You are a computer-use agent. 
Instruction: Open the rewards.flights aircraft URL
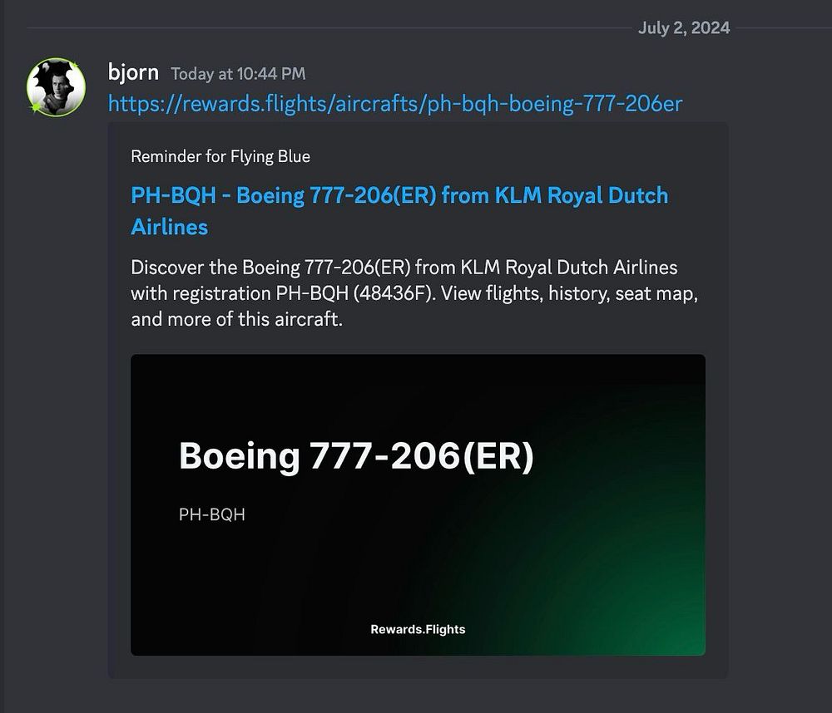click(394, 103)
